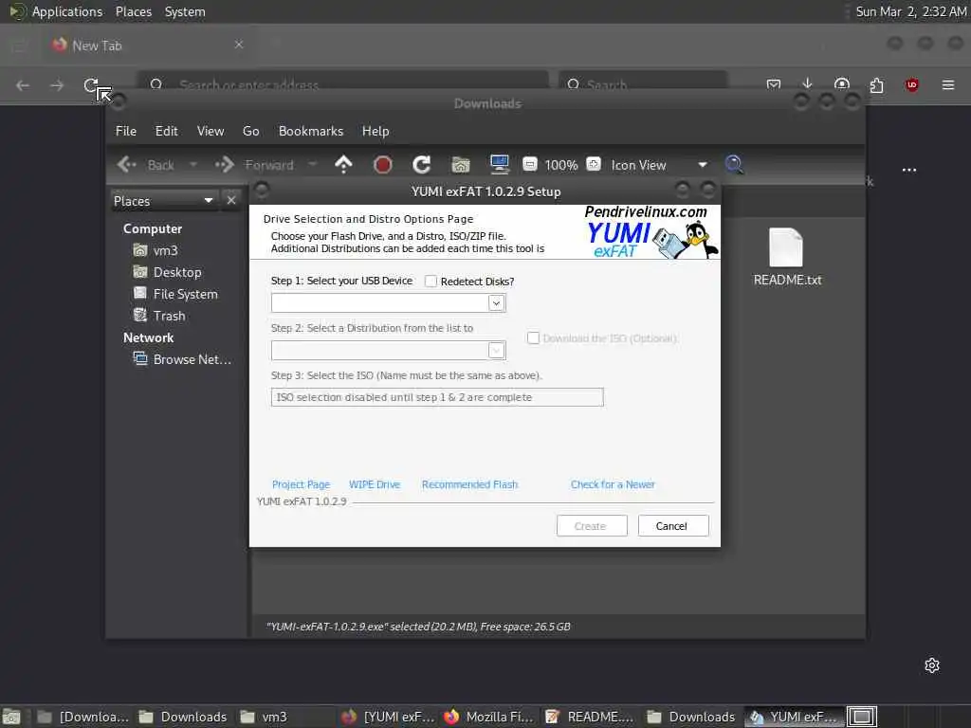This screenshot has width=971, height=728.
Task: Open Firefox Pocket icon
Action: [774, 84]
